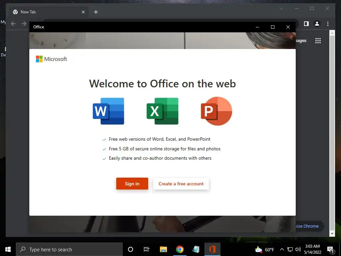Open the notepad-like app on taskbar

point(196,249)
